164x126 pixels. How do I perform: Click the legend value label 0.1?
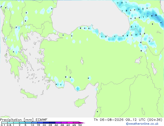point(3,125)
